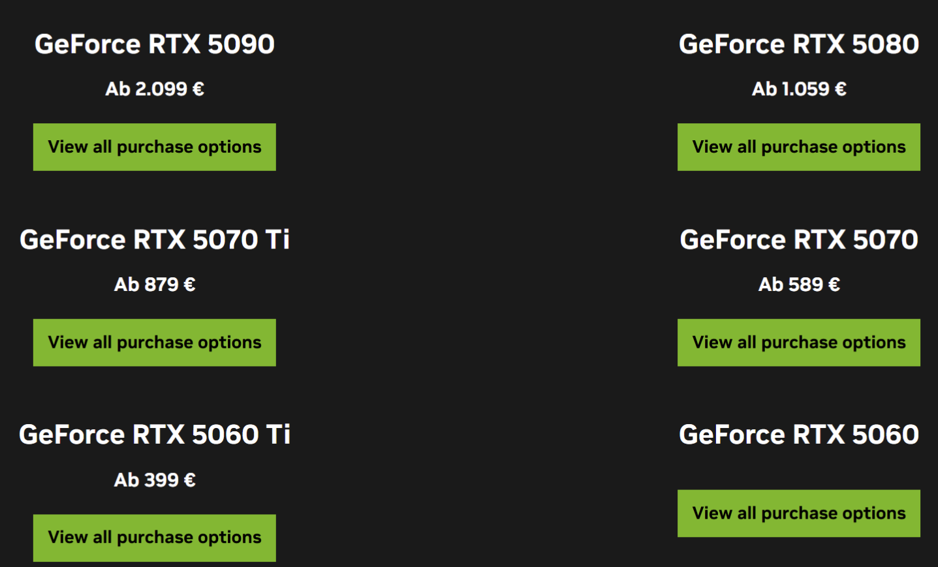Click the euro sign in RTX 5080 price
This screenshot has width=938, height=567.
(841, 89)
